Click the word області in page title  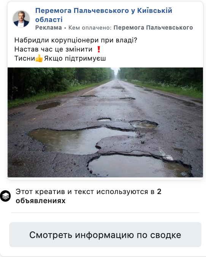(49, 19)
